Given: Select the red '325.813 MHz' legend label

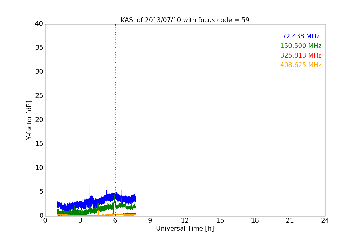Looking at the screenshot, I should click(301, 55).
